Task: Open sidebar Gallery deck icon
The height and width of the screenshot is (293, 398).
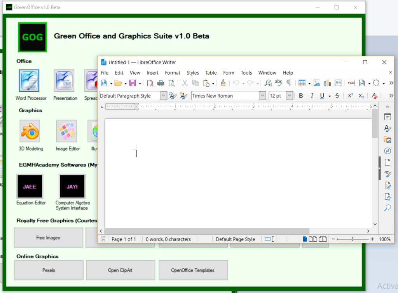Action: (x=388, y=140)
